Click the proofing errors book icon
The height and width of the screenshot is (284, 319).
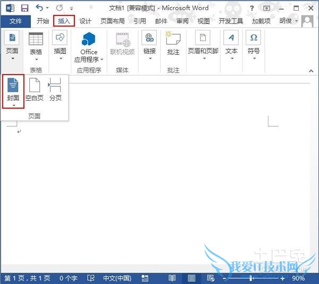tap(91, 278)
